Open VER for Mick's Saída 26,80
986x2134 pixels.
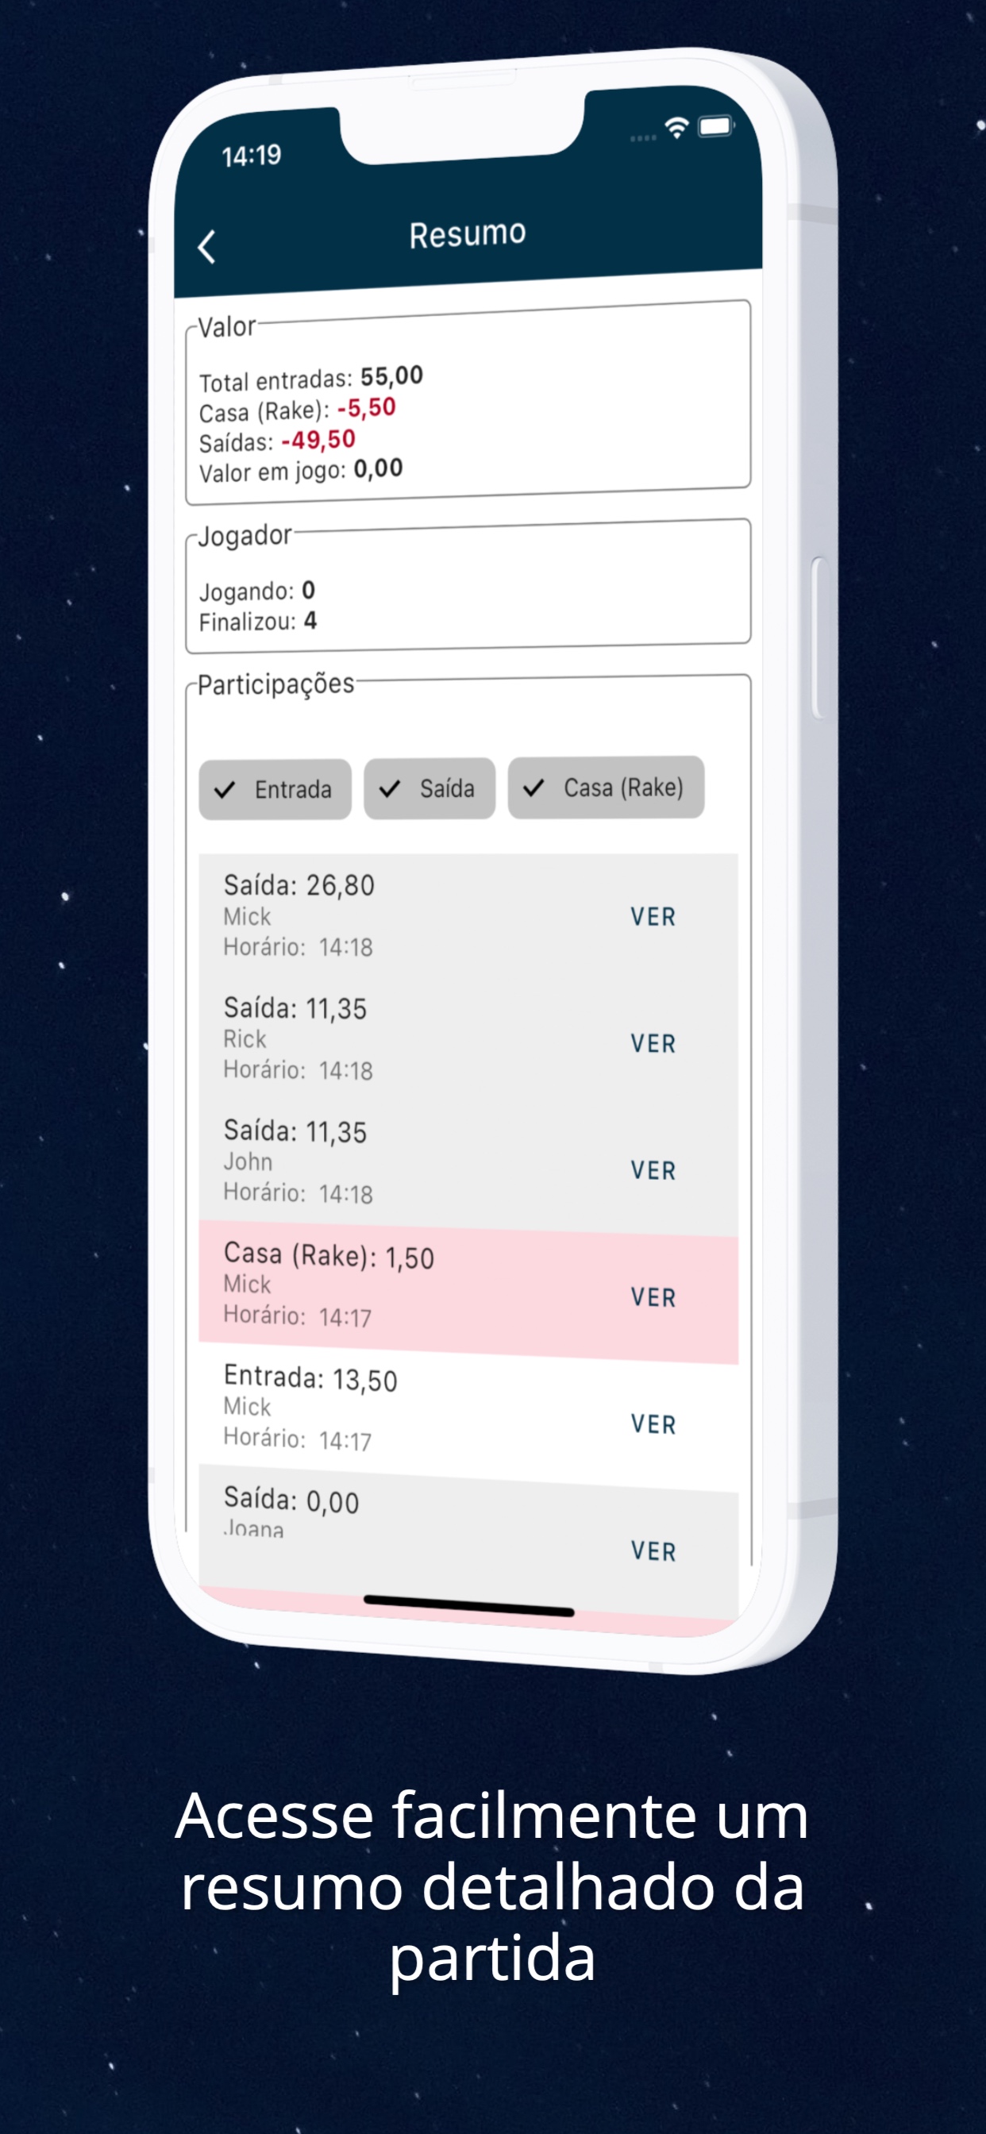tap(653, 917)
